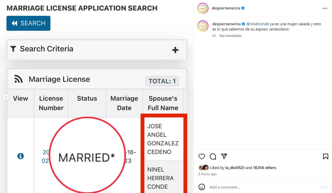The width and height of the screenshot is (332, 193).
Task: Share the post with the paper plane icon
Action: tap(224, 156)
